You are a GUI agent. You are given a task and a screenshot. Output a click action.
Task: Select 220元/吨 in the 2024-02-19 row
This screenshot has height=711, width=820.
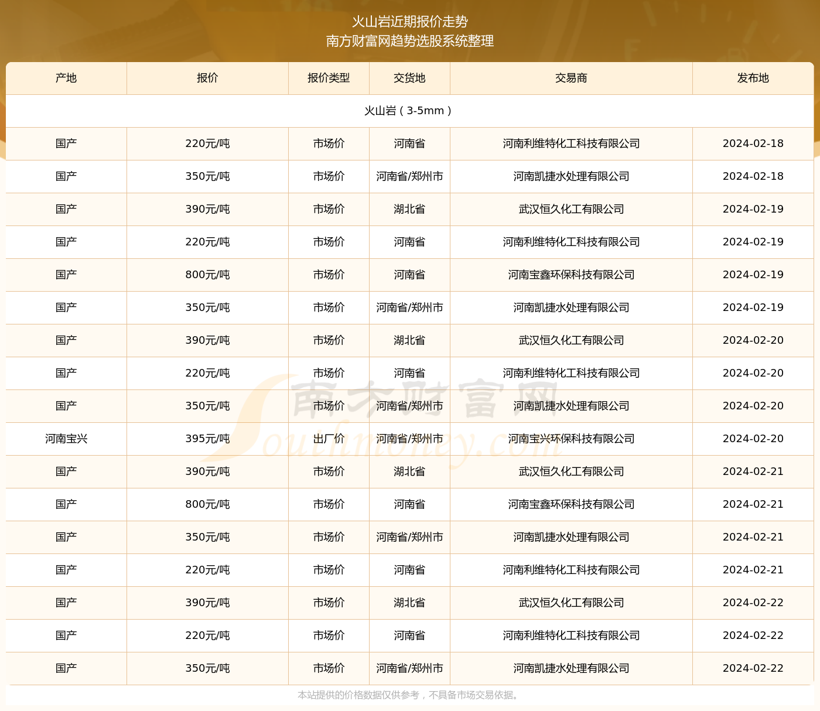pos(207,242)
